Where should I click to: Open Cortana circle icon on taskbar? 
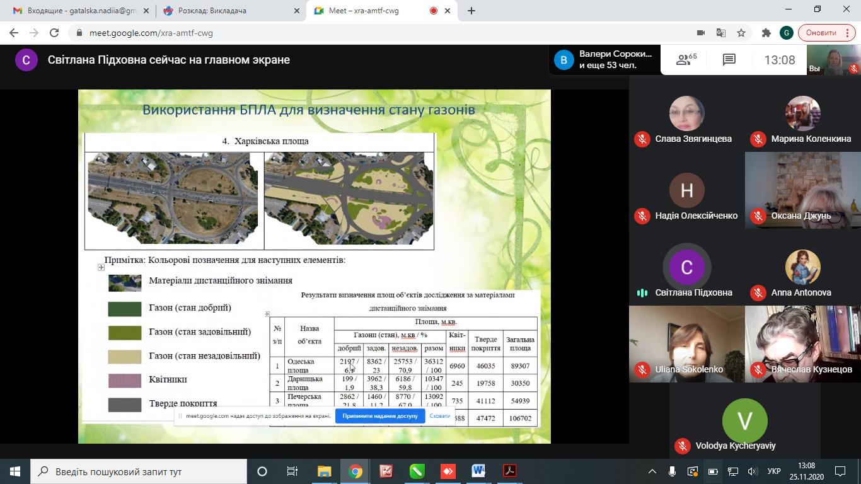pos(262,471)
